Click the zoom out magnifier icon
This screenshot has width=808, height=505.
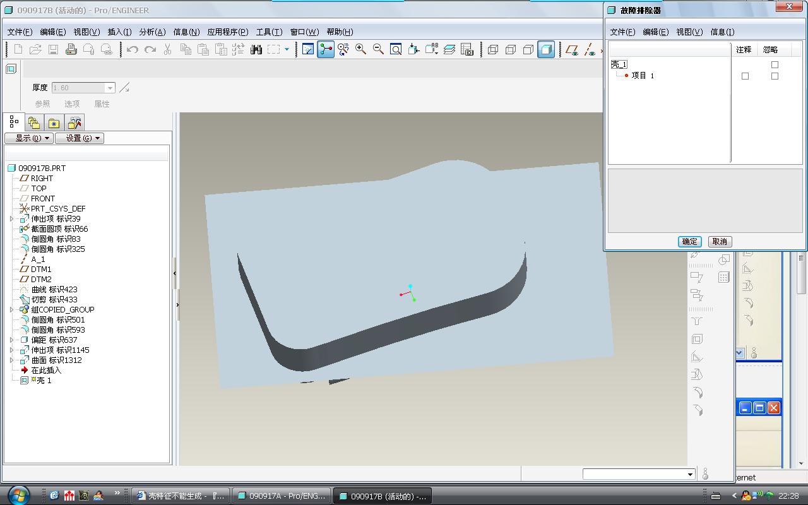point(379,49)
